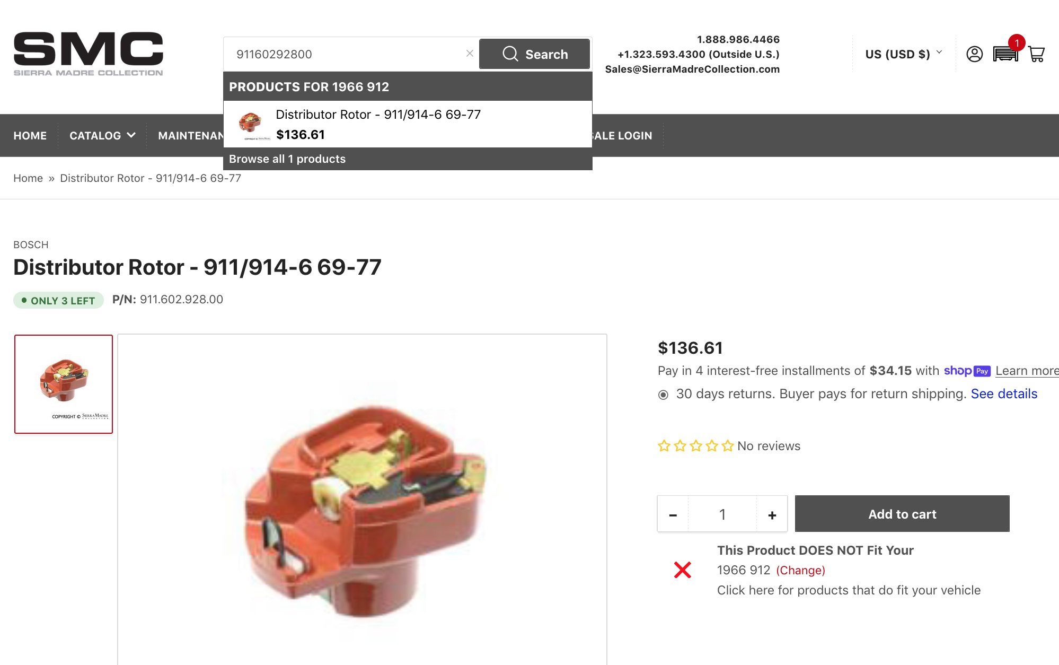Screen dimensions: 1059x665
Task: Click the SMC Sierra Madre Collection logo
Action: (x=89, y=54)
